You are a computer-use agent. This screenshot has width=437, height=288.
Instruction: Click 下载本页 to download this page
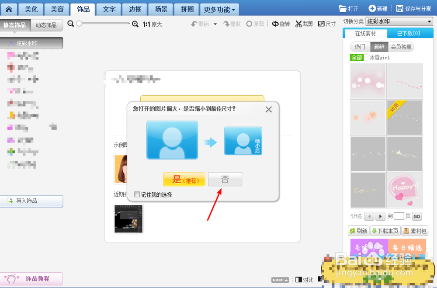(x=385, y=231)
